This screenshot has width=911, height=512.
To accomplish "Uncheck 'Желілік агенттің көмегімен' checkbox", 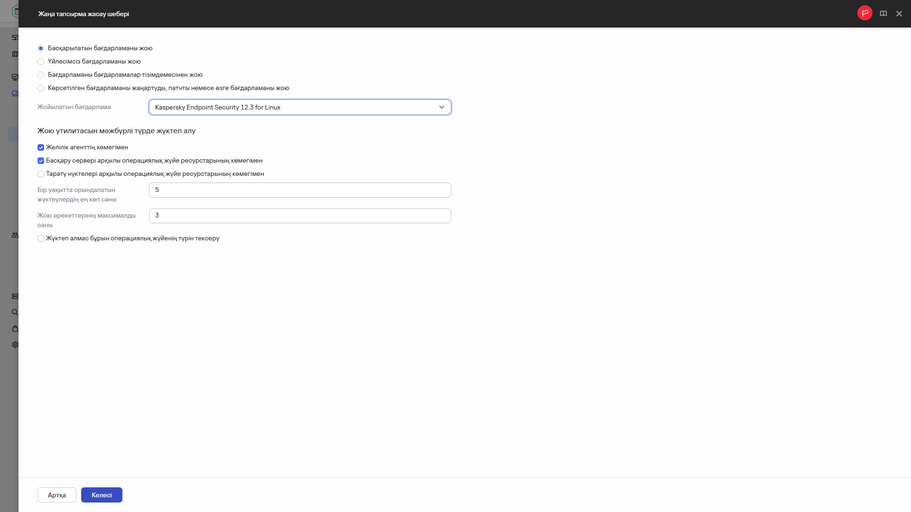I will (x=41, y=147).
